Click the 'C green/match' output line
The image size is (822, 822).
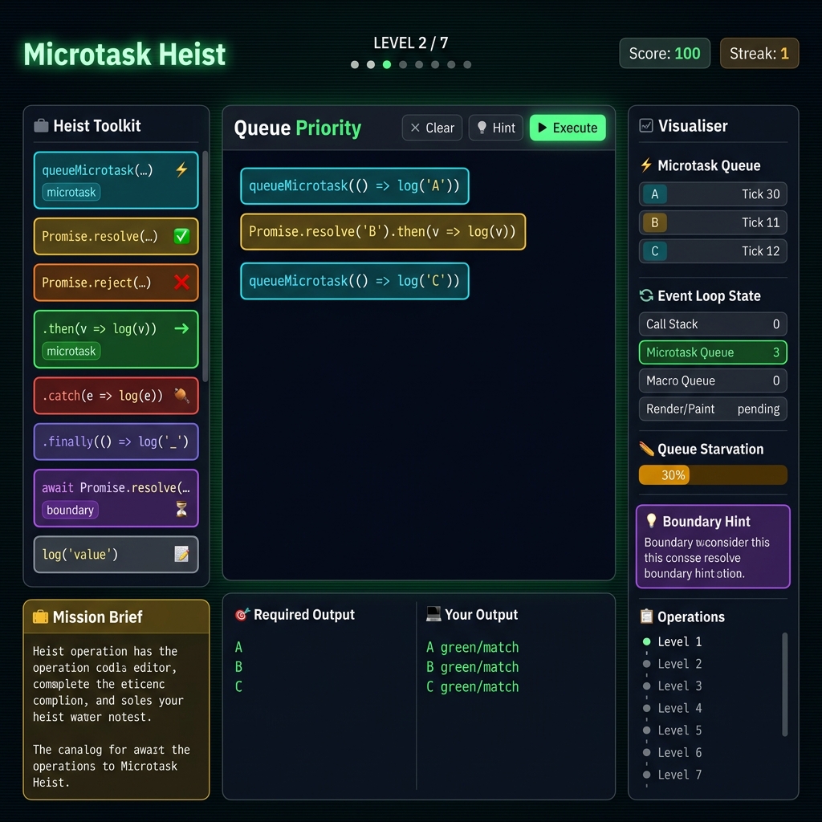472,687
